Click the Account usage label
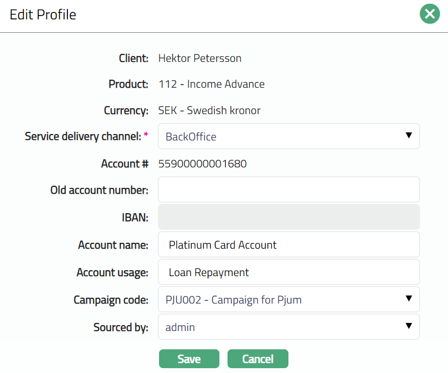The height and width of the screenshot is (373, 448). click(112, 273)
